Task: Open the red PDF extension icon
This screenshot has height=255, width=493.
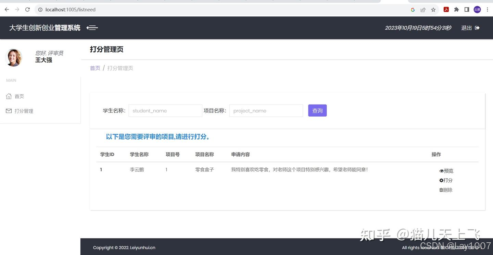Action: click(x=446, y=10)
